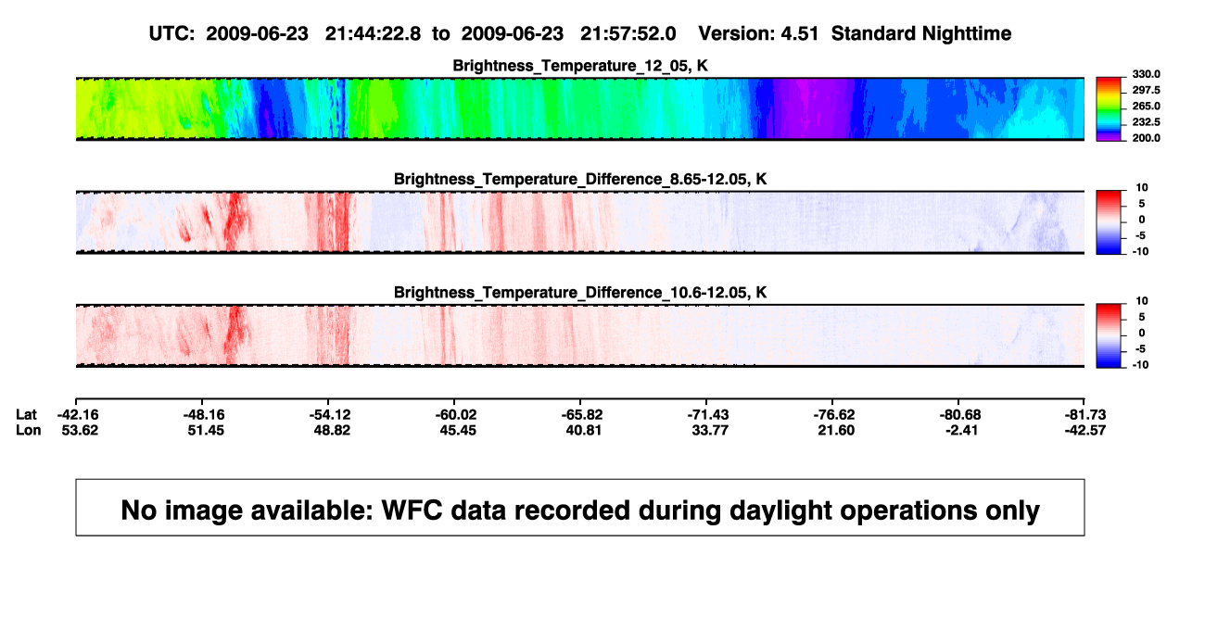Click the 297.5 colorbar label
The image size is (1205, 618).
[x=1146, y=90]
